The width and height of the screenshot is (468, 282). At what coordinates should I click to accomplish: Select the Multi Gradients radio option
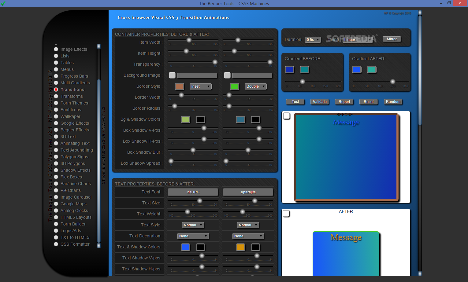tap(56, 83)
